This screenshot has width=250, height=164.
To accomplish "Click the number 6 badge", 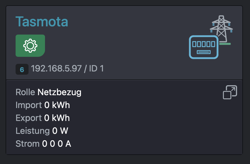I will tap(22, 69).
